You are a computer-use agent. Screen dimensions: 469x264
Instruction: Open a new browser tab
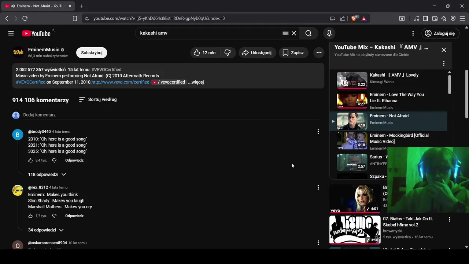pyautogui.click(x=81, y=6)
